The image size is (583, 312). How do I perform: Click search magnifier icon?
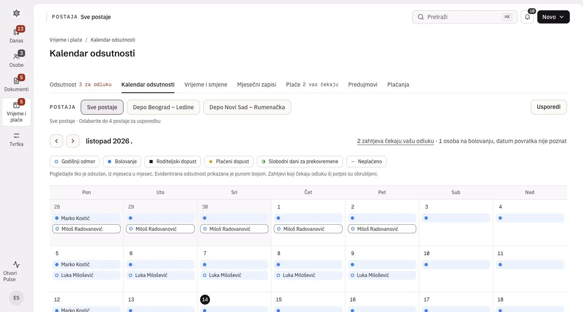coord(421,17)
